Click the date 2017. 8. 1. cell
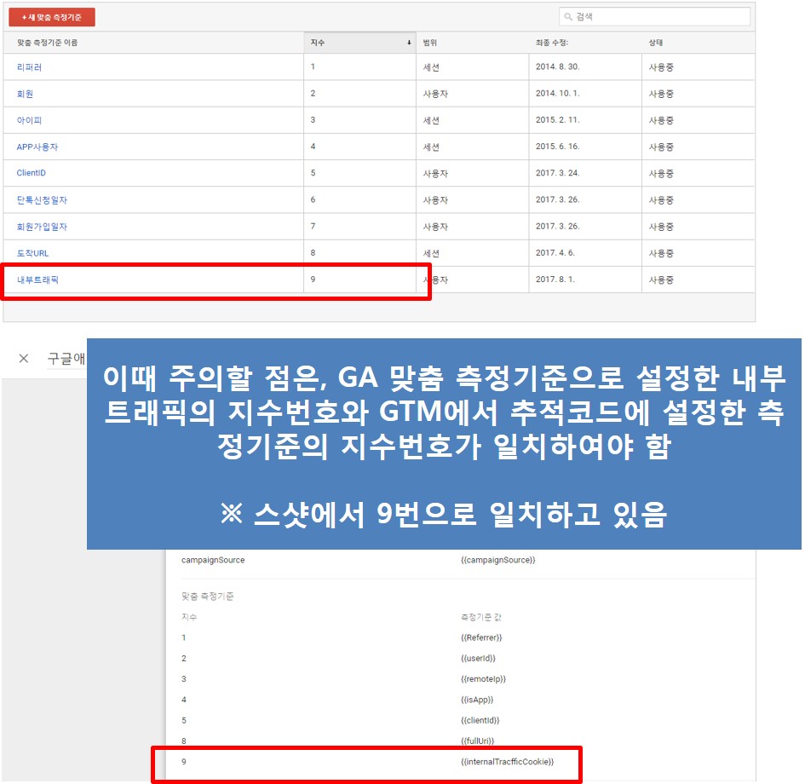Image resolution: width=805 pixels, height=784 pixels. point(555,280)
